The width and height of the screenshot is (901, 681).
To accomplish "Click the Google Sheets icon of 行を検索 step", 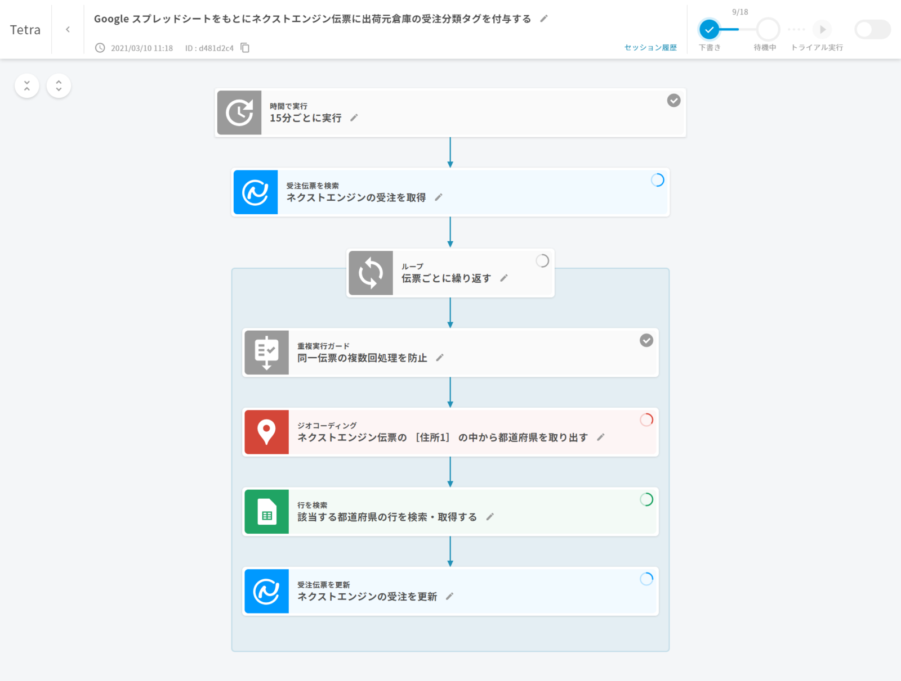I will [x=267, y=512].
